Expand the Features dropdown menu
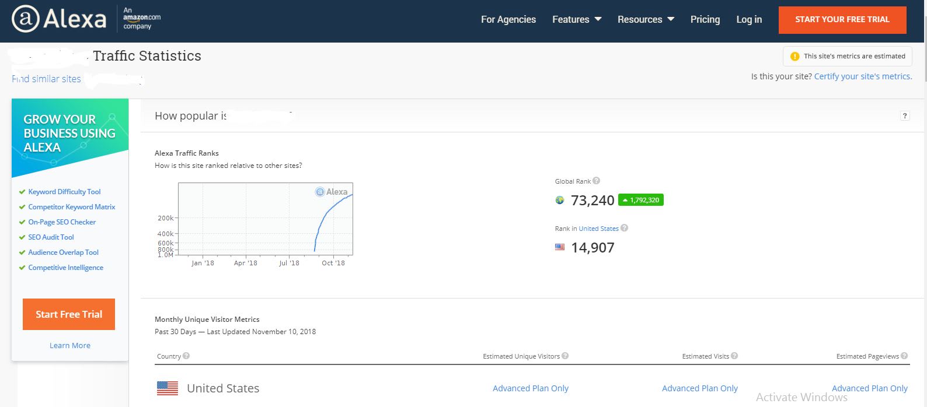Image resolution: width=927 pixels, height=407 pixels. [x=577, y=19]
